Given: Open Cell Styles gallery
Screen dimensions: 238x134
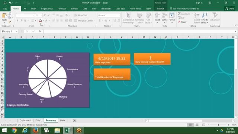Looking at the screenshot, I should 148,18.
